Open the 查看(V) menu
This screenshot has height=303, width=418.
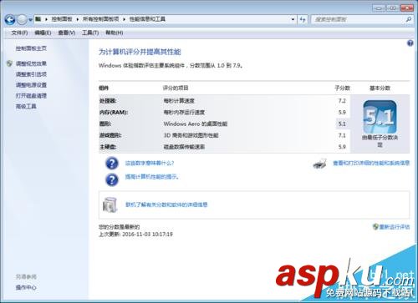[67, 33]
